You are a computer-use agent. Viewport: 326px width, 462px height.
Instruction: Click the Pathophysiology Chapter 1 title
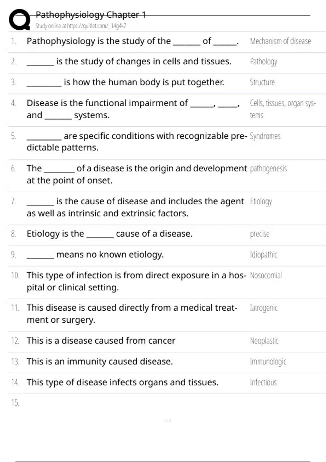pyautogui.click(x=91, y=15)
